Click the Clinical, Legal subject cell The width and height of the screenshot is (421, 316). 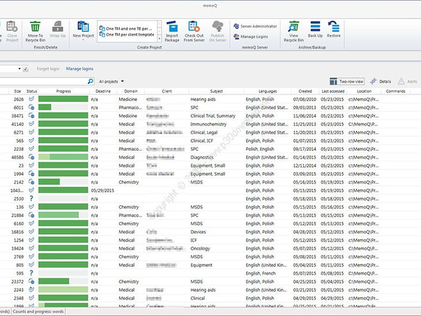click(x=204, y=132)
